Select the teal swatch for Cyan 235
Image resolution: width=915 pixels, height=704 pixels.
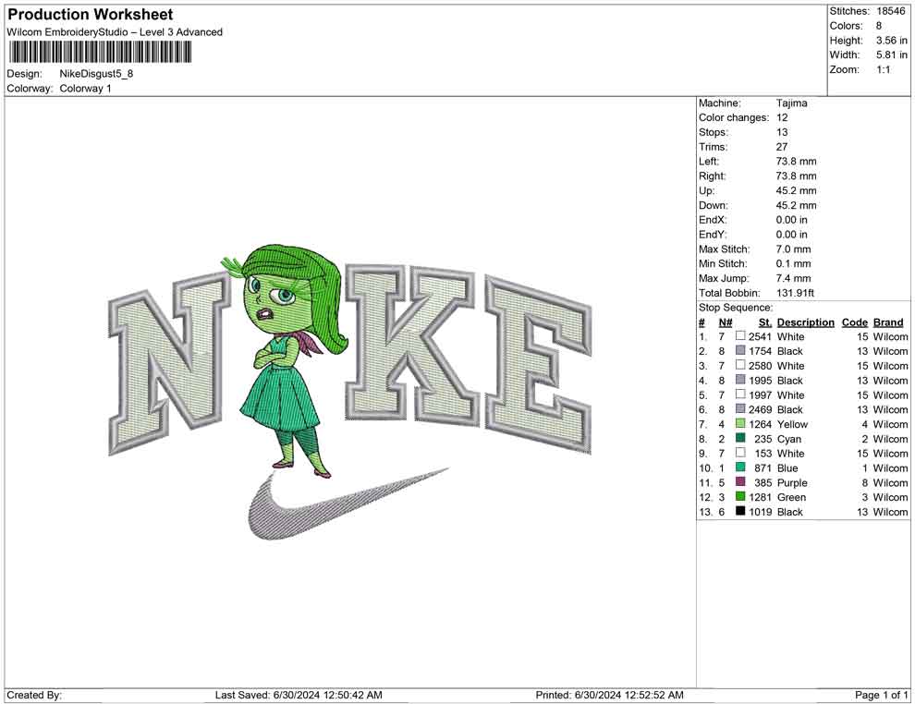coord(740,438)
